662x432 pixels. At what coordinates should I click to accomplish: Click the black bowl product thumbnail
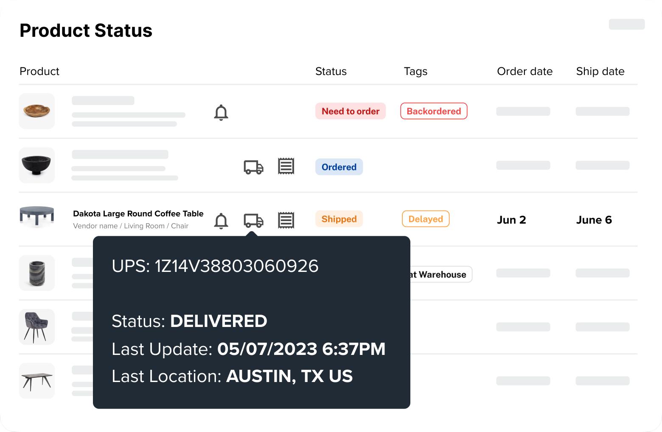click(x=37, y=165)
